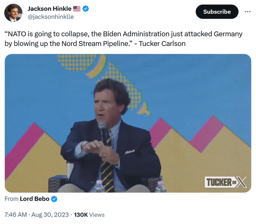Play the embedded Tucker Carlson video
Screen dimensions: 256x224
[x=128, y=123]
